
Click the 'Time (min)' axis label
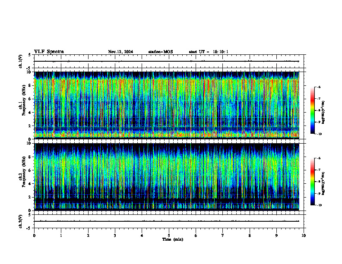pos(173,239)
